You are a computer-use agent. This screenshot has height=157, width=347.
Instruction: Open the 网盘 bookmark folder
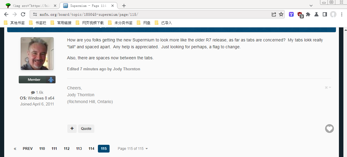tap(144, 23)
